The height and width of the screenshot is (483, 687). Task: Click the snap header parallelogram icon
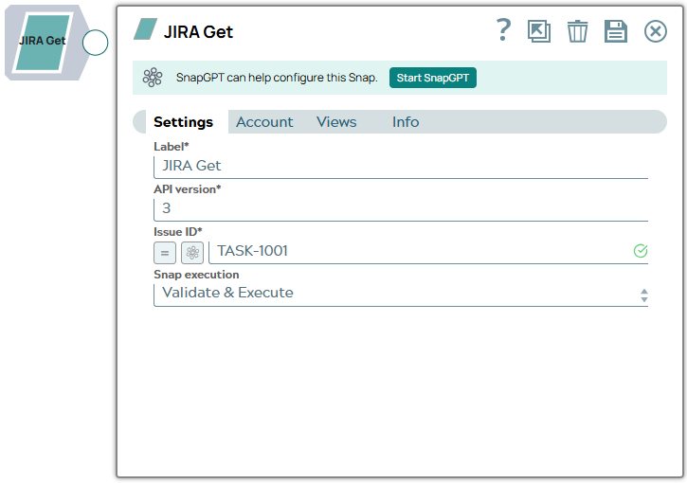coord(146,29)
